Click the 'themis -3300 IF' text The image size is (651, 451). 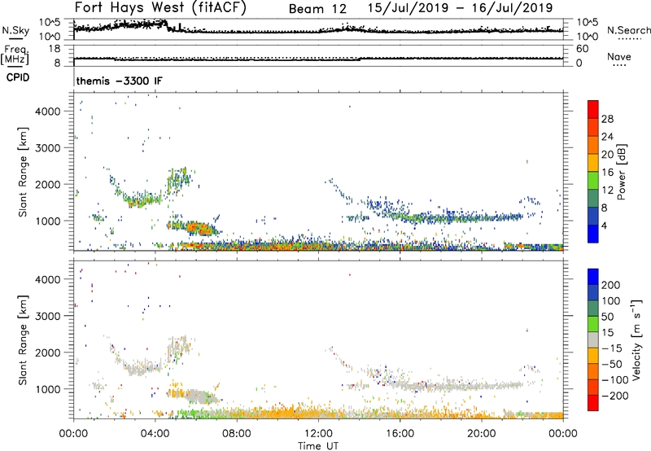119,81
